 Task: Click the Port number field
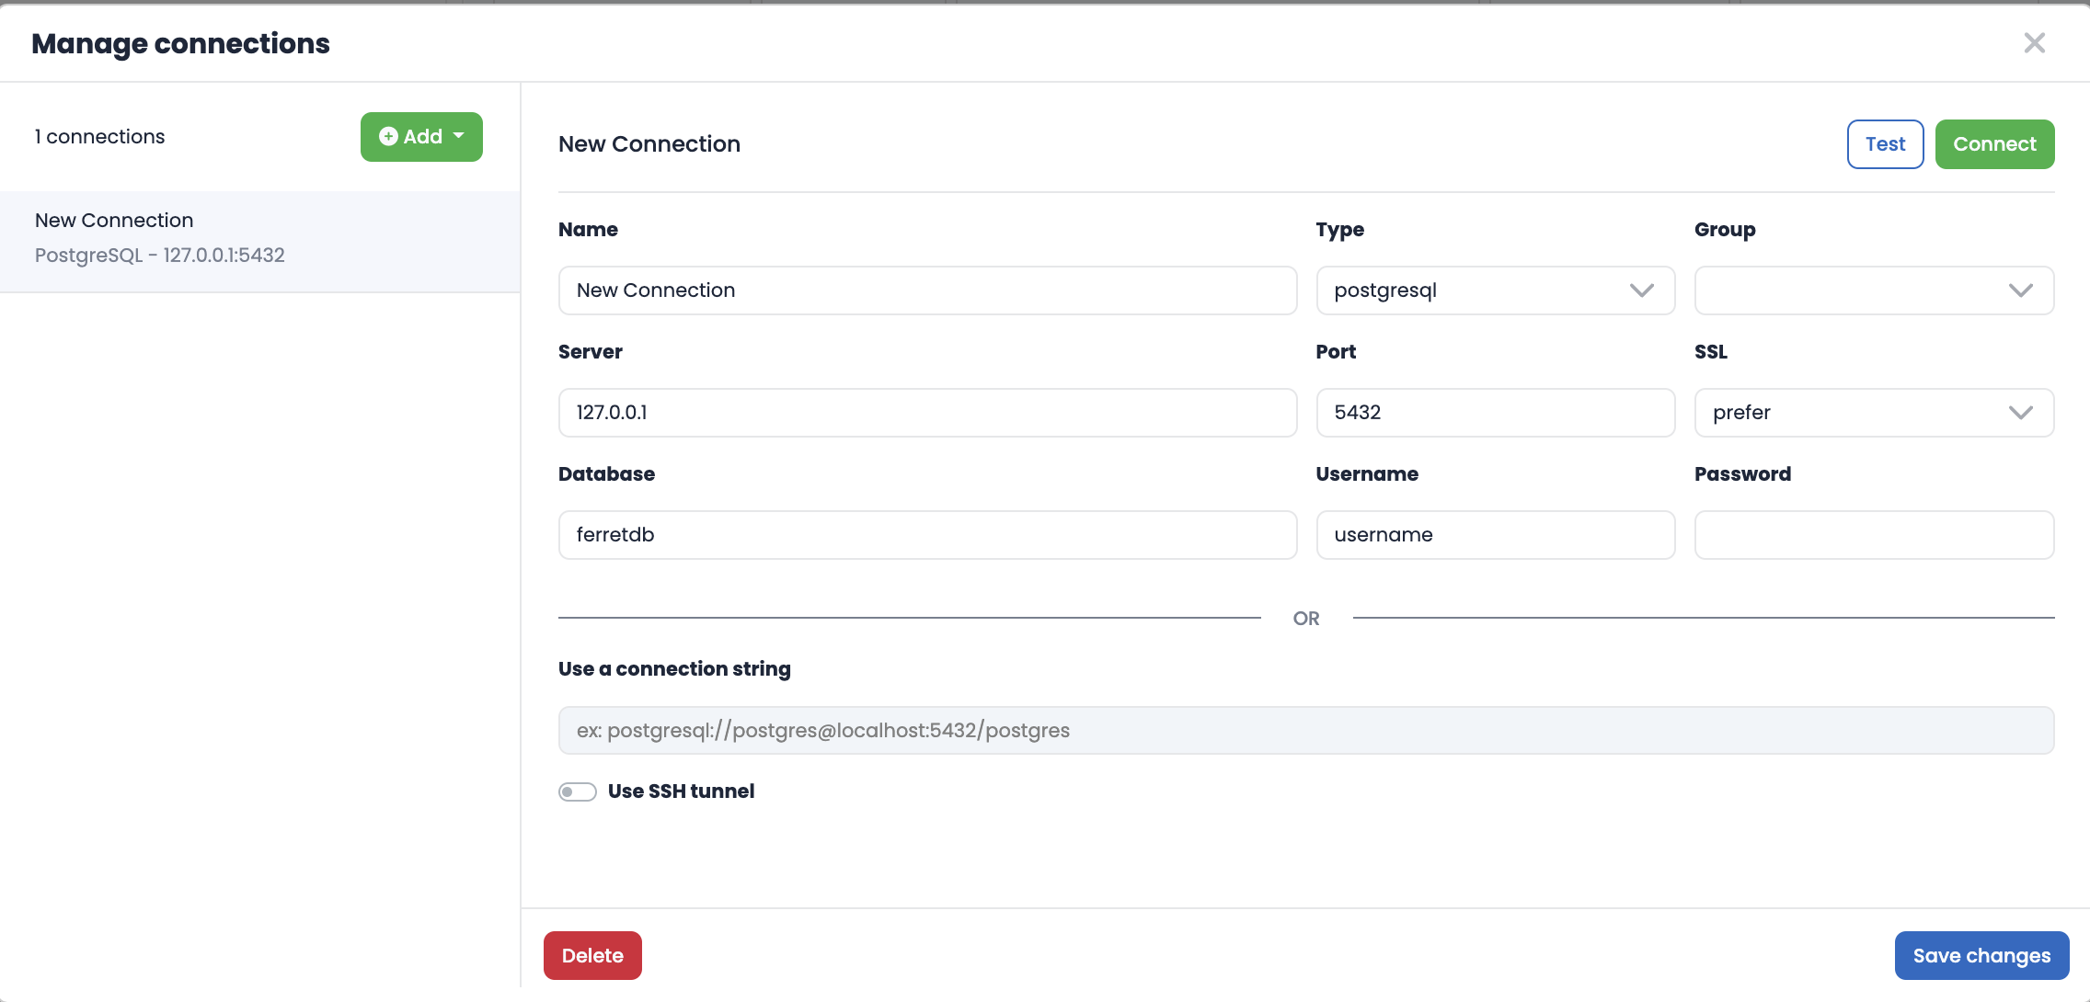(x=1495, y=413)
